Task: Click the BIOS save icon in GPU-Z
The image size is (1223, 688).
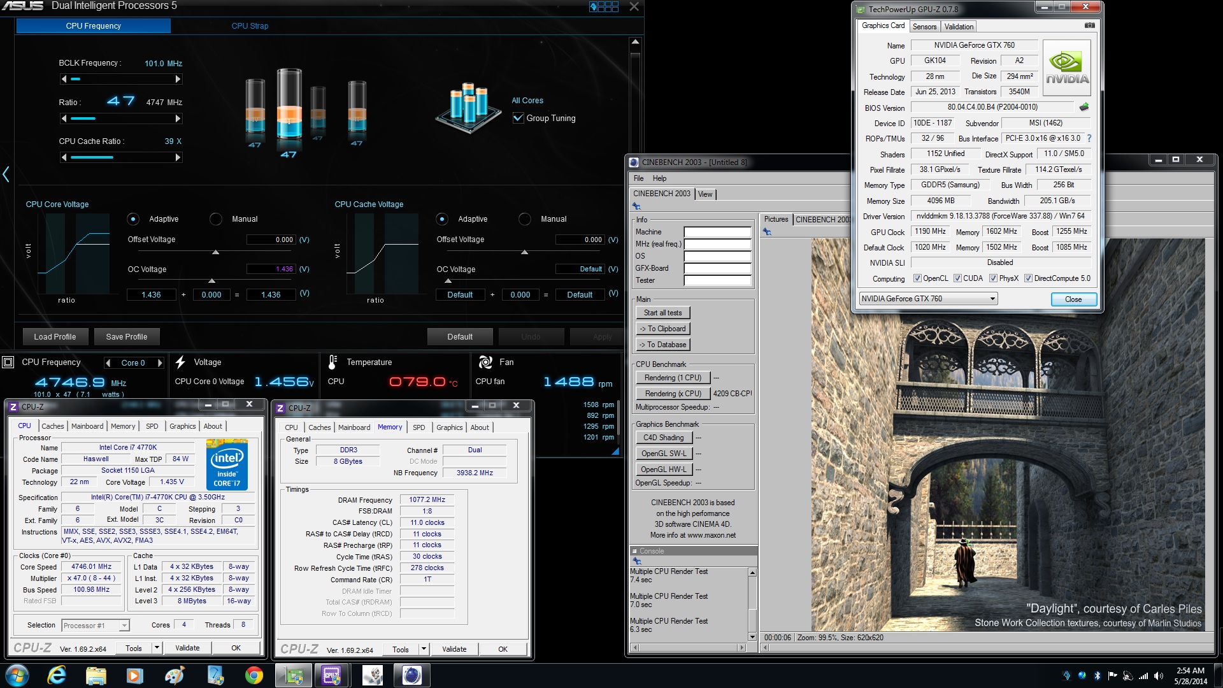Action: coord(1084,107)
